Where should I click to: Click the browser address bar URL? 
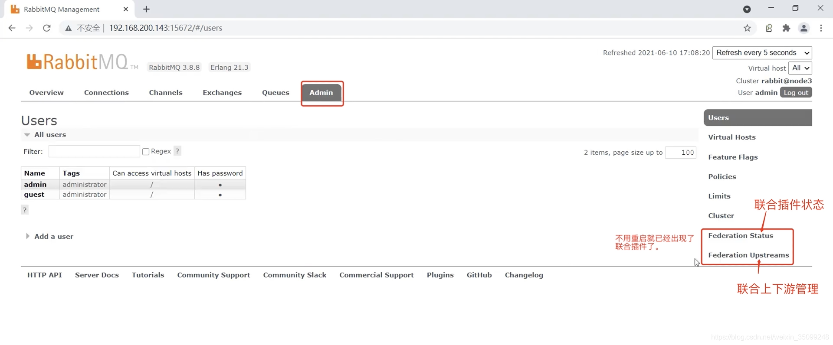(x=165, y=28)
